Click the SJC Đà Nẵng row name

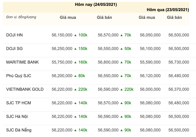tap(19, 130)
